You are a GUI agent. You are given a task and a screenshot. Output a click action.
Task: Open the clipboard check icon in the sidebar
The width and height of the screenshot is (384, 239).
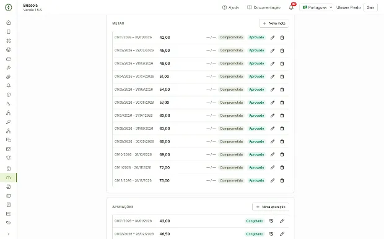pos(8,169)
